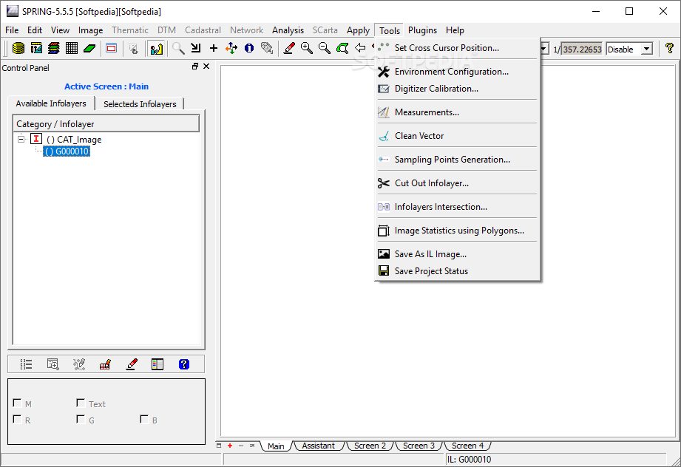Choose Image Statistics using Polygons
This screenshot has height=467, width=681.
(458, 231)
